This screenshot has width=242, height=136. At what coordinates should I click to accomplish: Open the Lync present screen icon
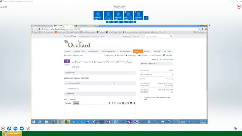(22, 128)
